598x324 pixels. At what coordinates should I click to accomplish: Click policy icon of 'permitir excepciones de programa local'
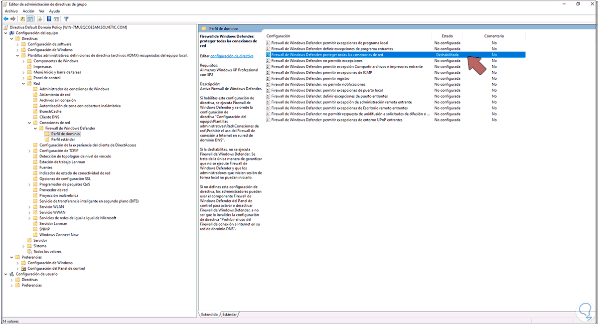[x=268, y=43]
